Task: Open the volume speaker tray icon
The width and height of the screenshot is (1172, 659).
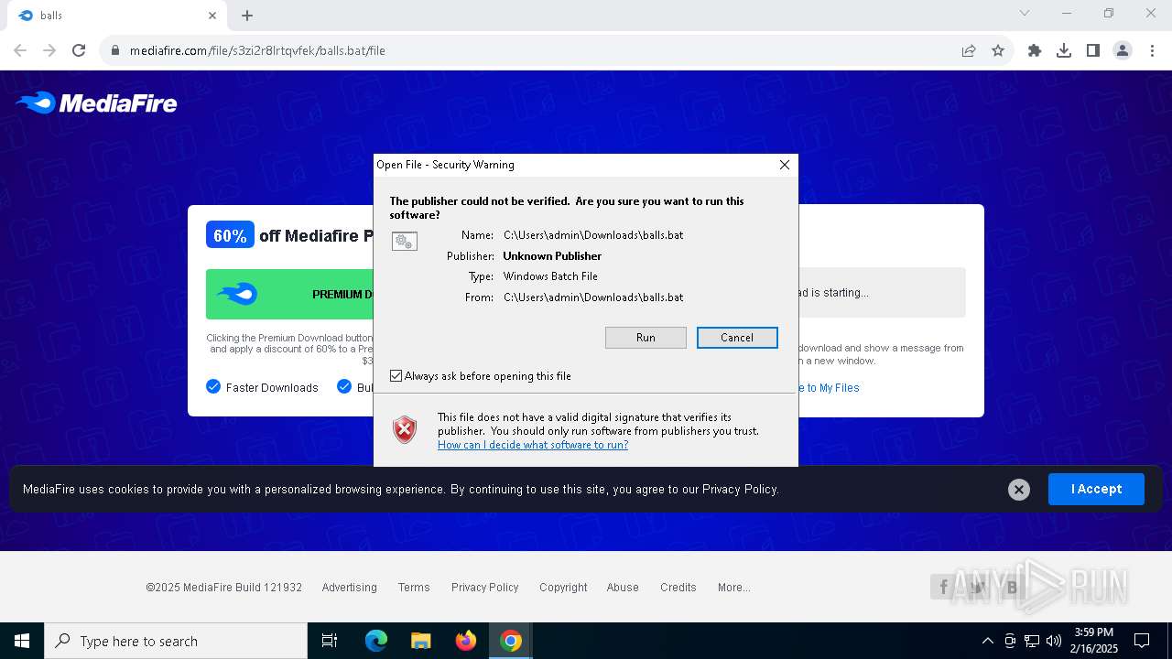Action: click(x=1054, y=641)
